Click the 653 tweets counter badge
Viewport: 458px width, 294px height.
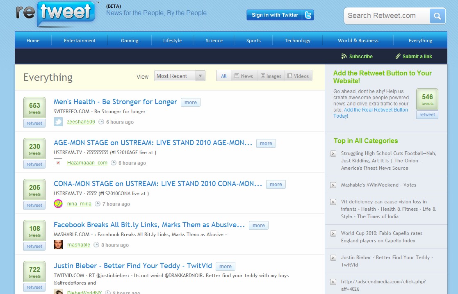coord(34,107)
